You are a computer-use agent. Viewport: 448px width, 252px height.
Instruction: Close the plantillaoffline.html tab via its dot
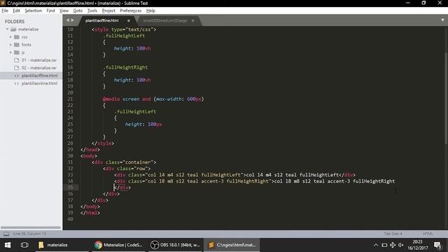pyautogui.click(x=129, y=20)
